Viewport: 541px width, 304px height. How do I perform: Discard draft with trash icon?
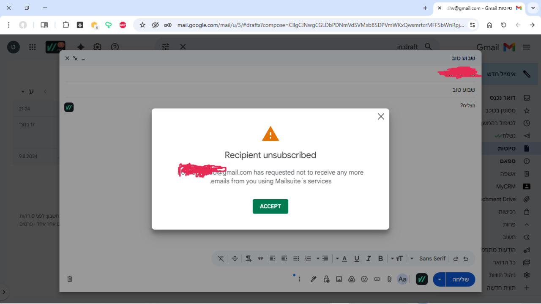tap(70, 279)
